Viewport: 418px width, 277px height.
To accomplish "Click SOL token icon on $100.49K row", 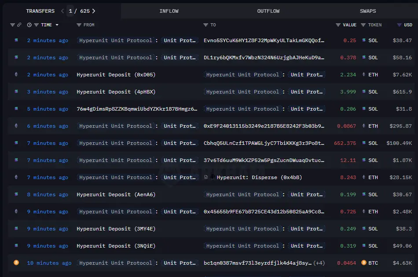I will [364, 143].
